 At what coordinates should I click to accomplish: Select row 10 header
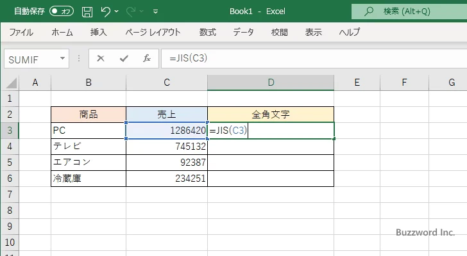tap(10, 243)
